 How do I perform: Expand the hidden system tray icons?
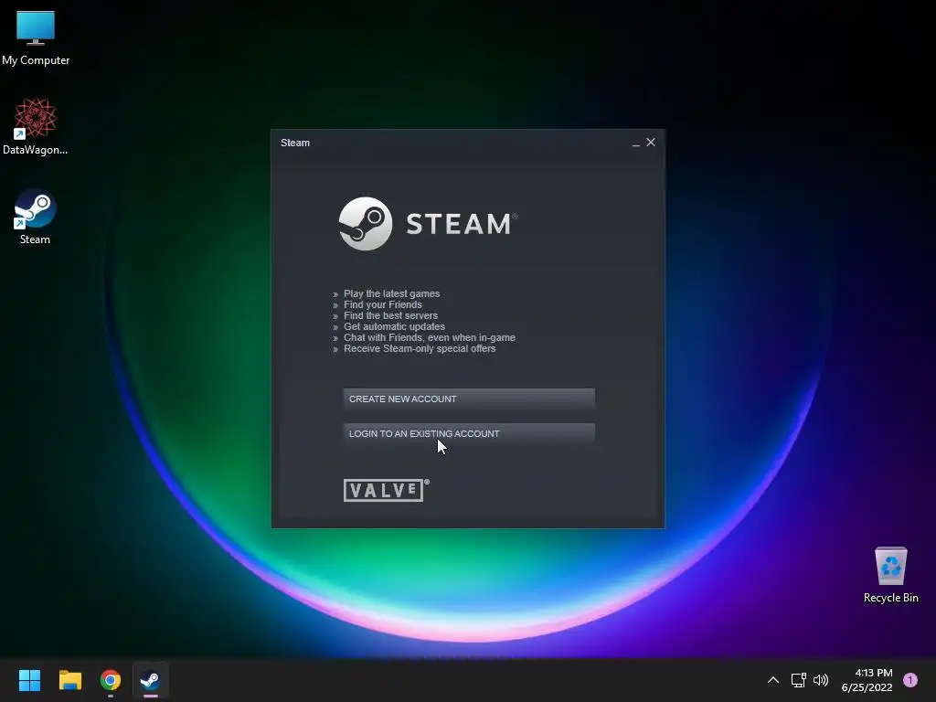click(x=773, y=680)
